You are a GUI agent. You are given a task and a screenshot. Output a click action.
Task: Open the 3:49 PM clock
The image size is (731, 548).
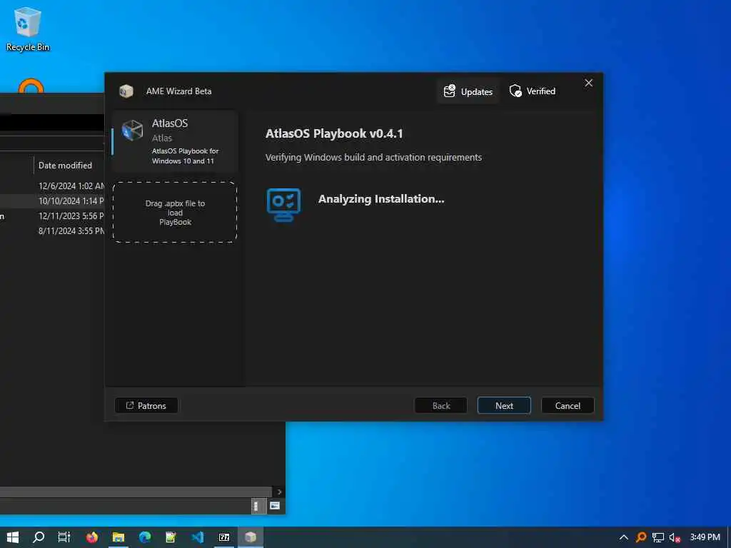click(705, 537)
